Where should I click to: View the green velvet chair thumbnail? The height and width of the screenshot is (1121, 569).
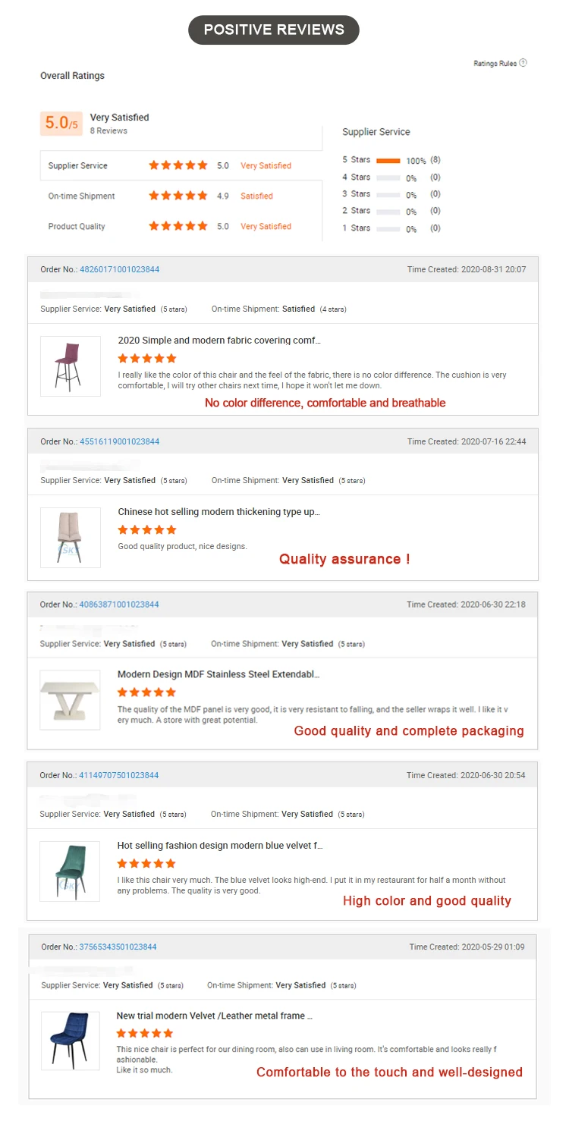click(70, 871)
